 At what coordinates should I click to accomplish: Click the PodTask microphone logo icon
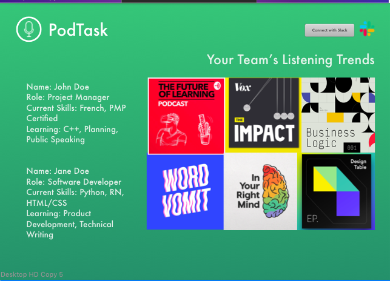[29, 29]
